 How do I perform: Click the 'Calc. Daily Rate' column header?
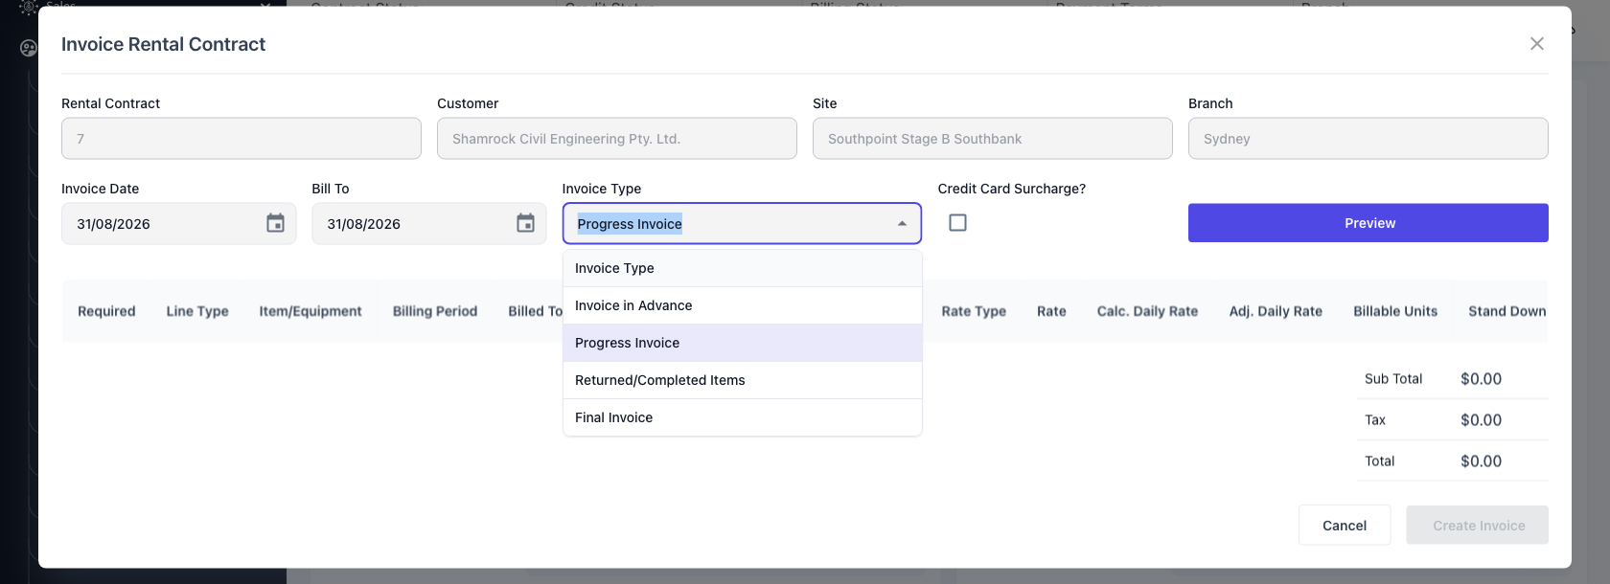1148,311
